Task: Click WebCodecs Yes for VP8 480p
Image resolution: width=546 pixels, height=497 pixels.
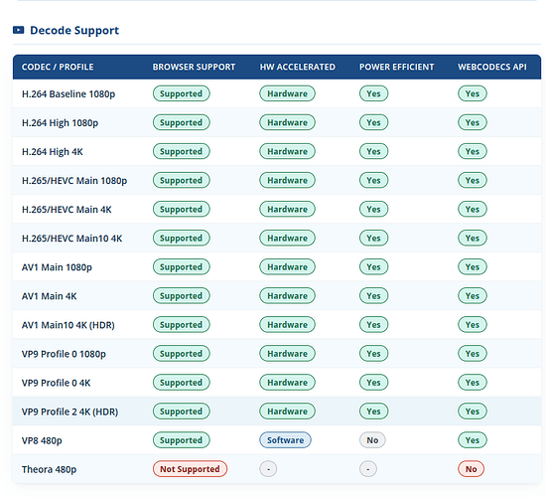Action: point(473,440)
